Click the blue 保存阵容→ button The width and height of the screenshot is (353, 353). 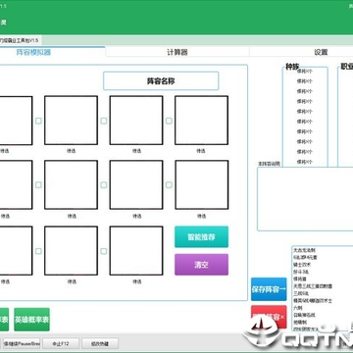(269, 289)
